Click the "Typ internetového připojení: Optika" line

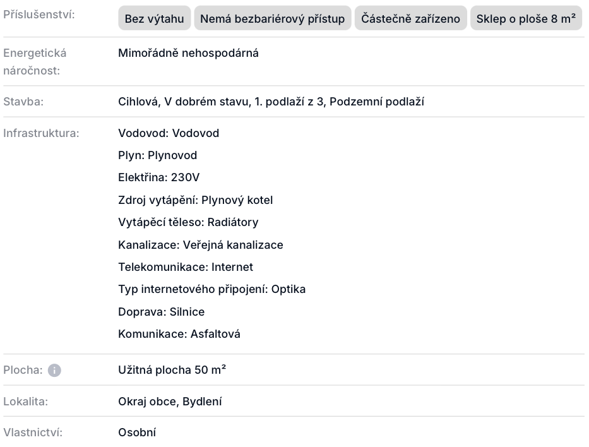[211, 289]
